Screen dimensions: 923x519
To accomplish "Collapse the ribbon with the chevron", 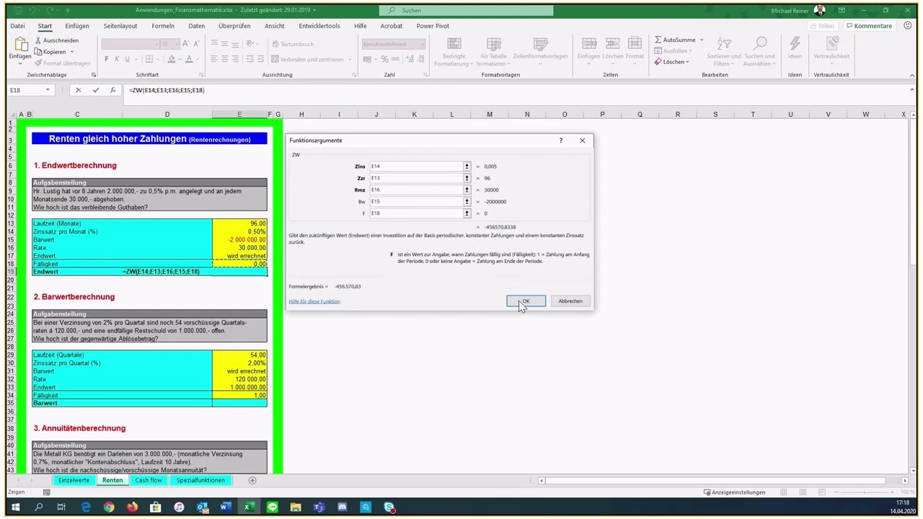I will pos(911,75).
